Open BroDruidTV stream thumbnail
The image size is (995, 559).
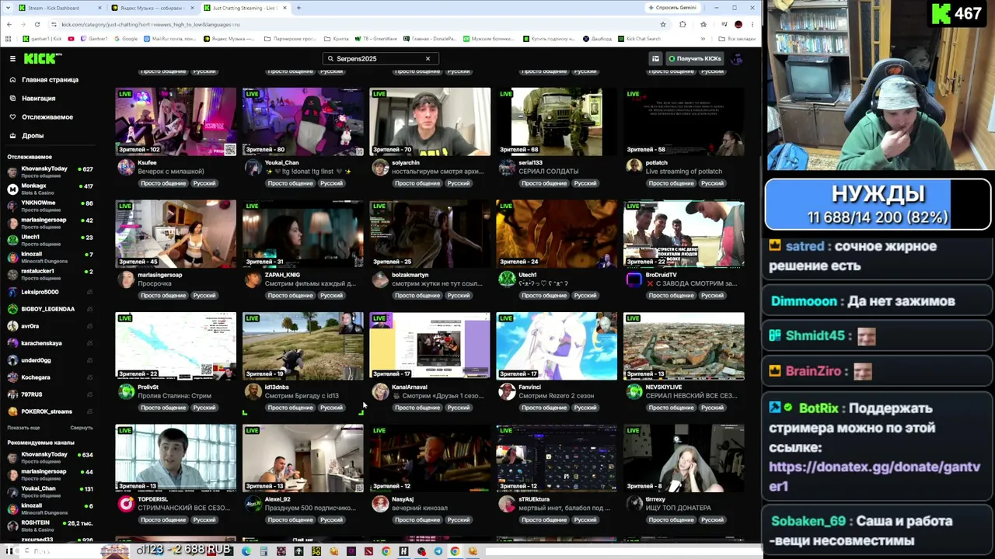coord(684,234)
